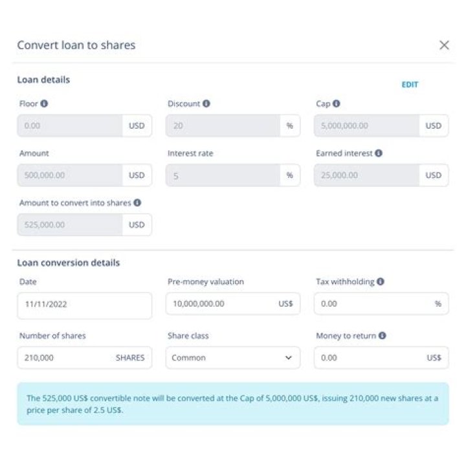466x466 pixels.
Task: Click the Money to return info icon
Action: point(383,335)
